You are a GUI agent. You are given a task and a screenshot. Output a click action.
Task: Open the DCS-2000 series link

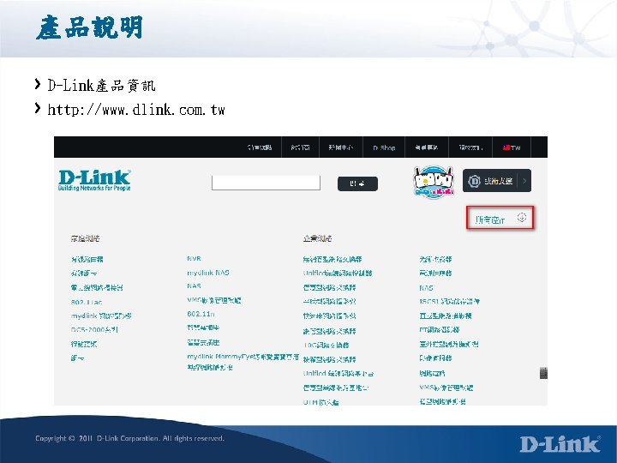click(94, 330)
